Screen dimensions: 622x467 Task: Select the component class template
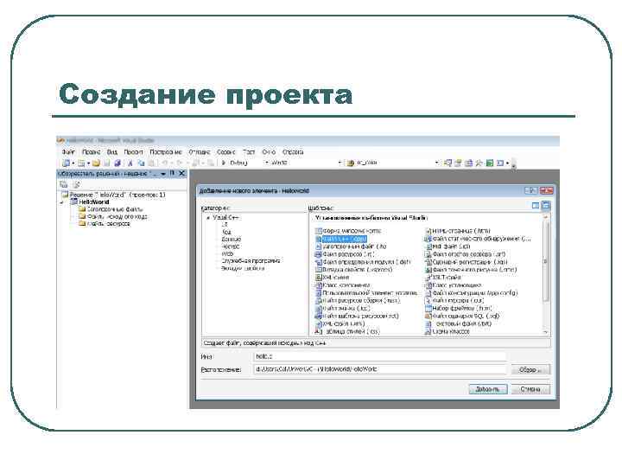pyautogui.click(x=343, y=285)
